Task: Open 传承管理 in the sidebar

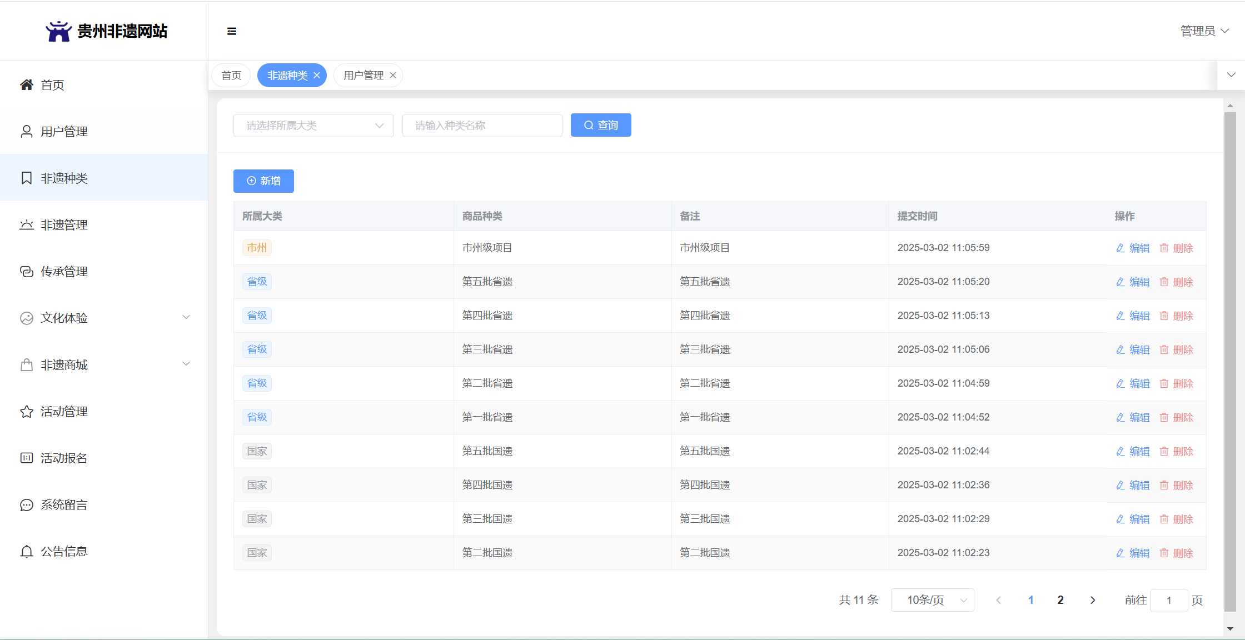Action: 64,272
